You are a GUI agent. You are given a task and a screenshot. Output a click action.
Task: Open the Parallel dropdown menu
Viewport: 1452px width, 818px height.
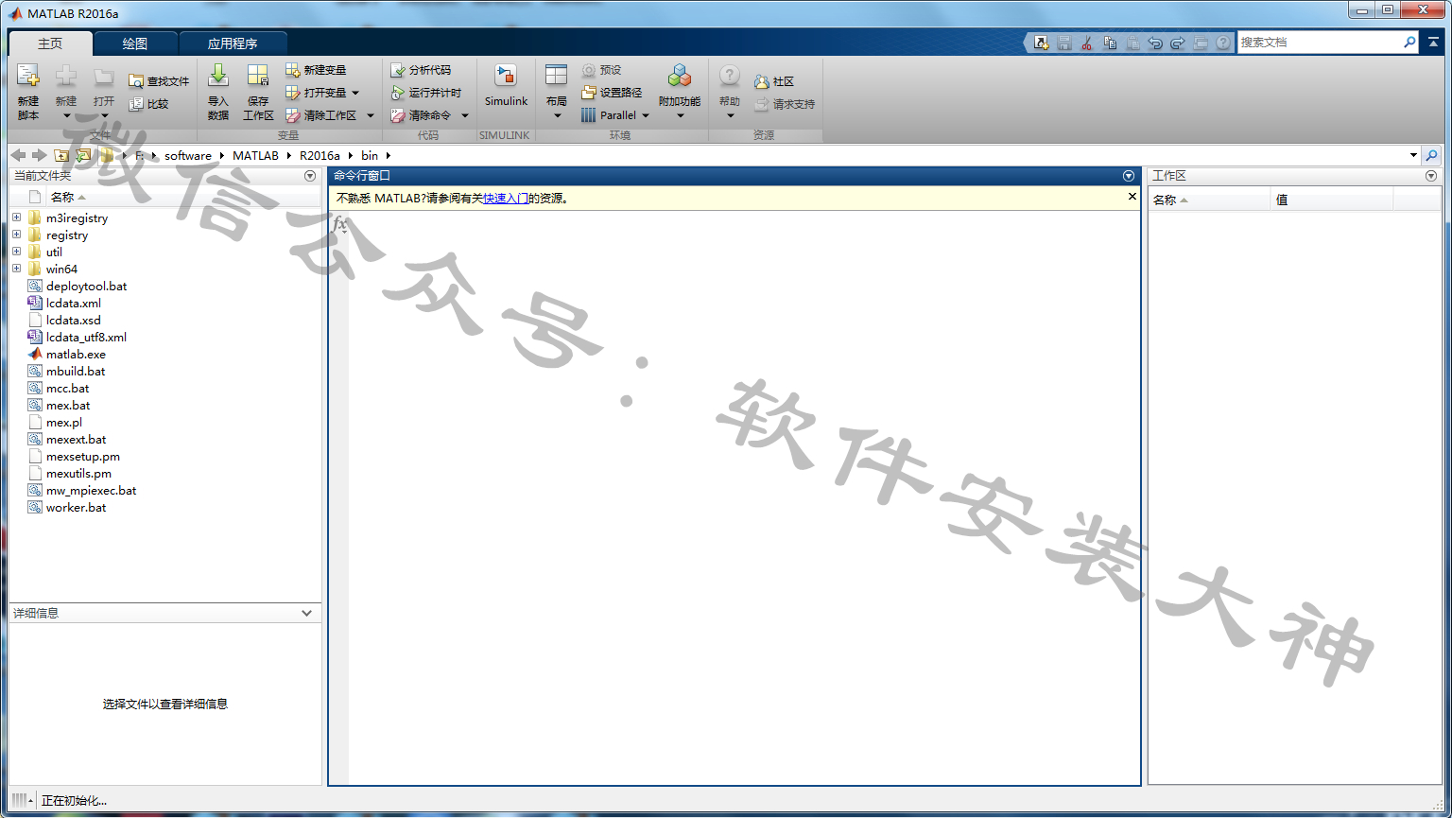click(x=646, y=115)
